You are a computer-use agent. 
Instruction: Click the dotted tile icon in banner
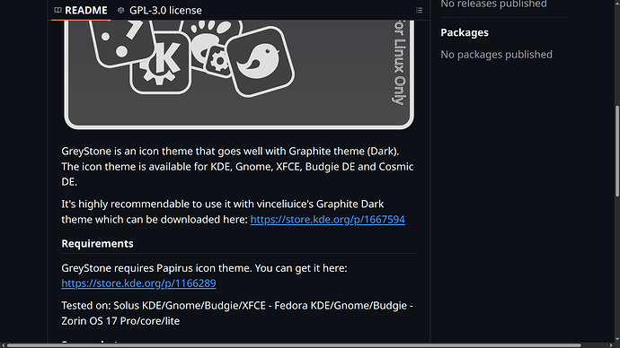pyautogui.click(x=120, y=41)
